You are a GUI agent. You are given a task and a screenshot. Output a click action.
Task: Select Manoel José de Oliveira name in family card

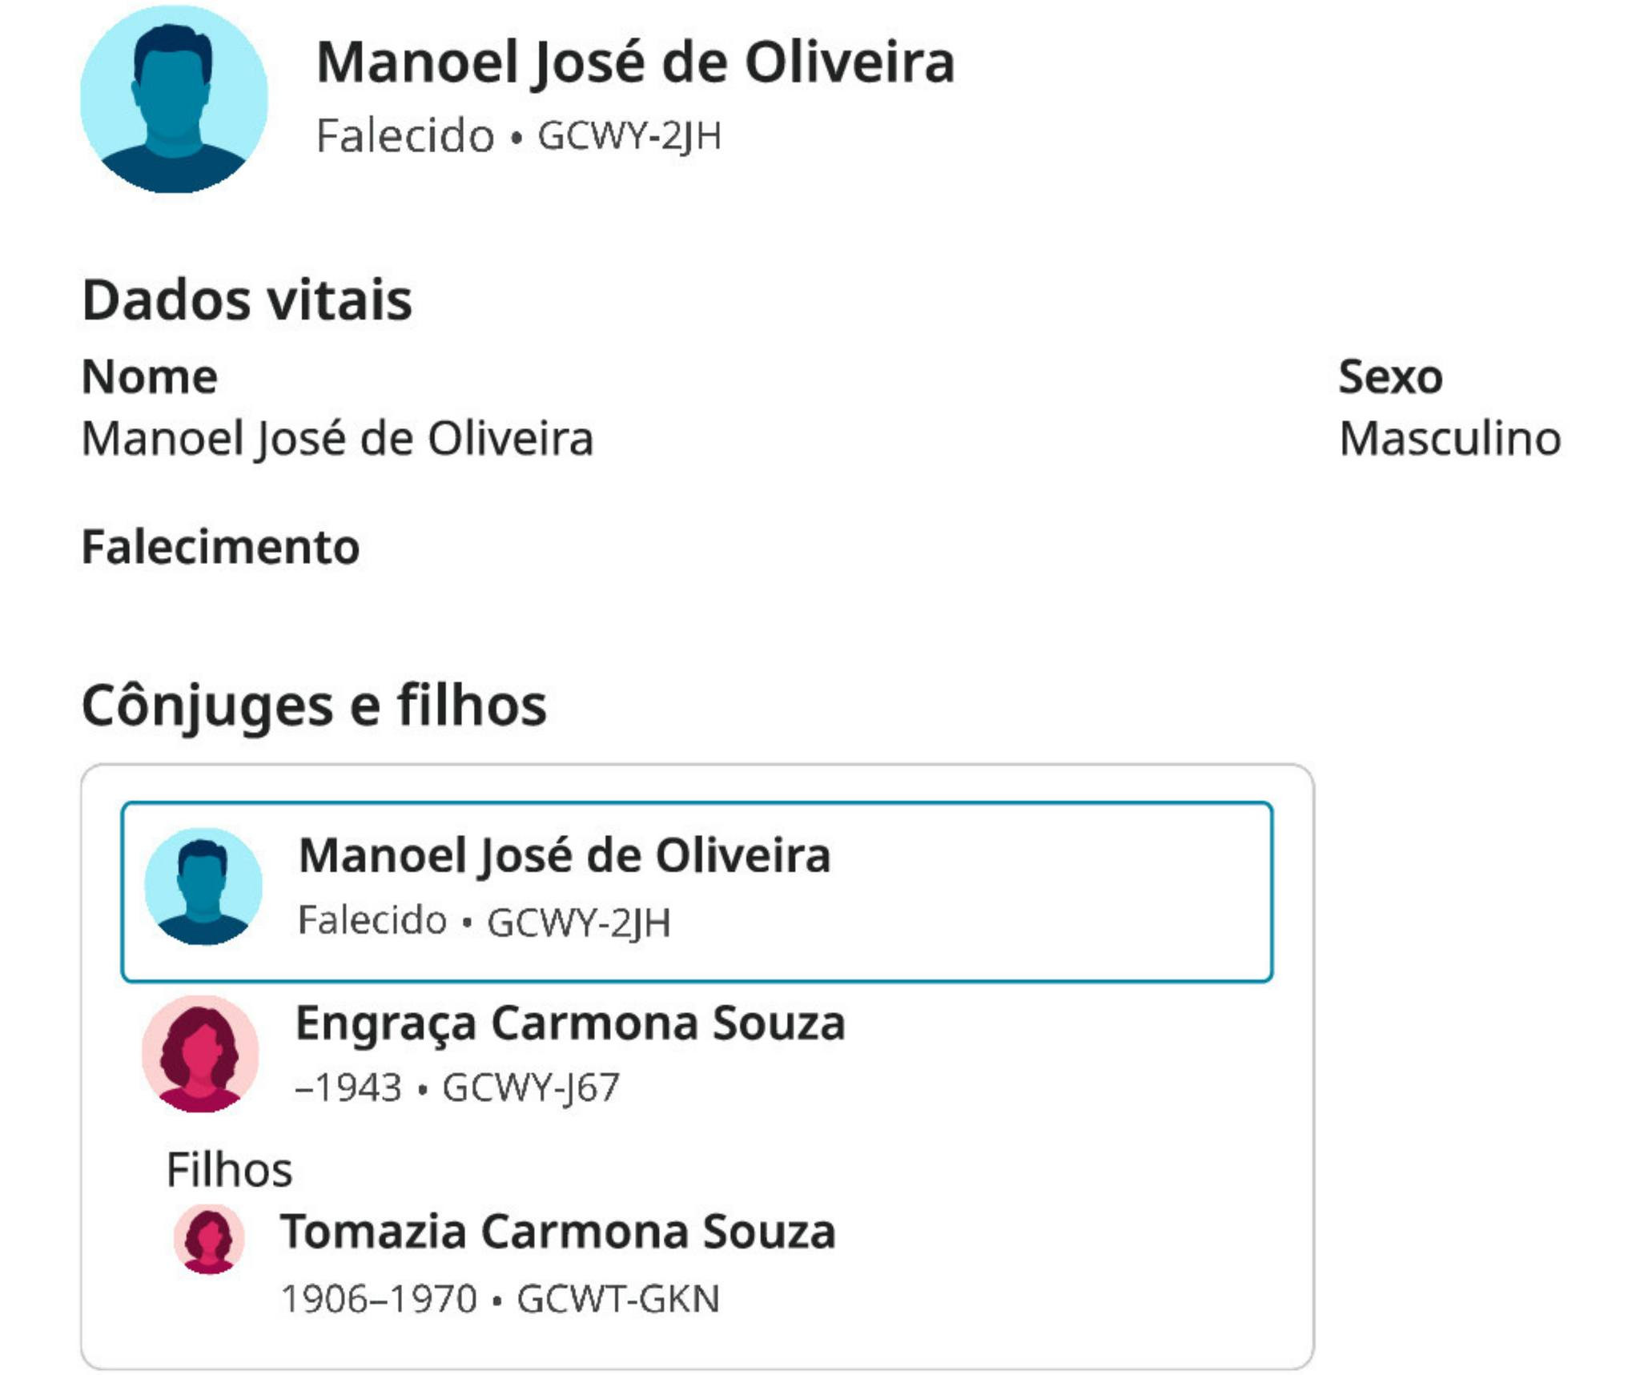click(564, 855)
